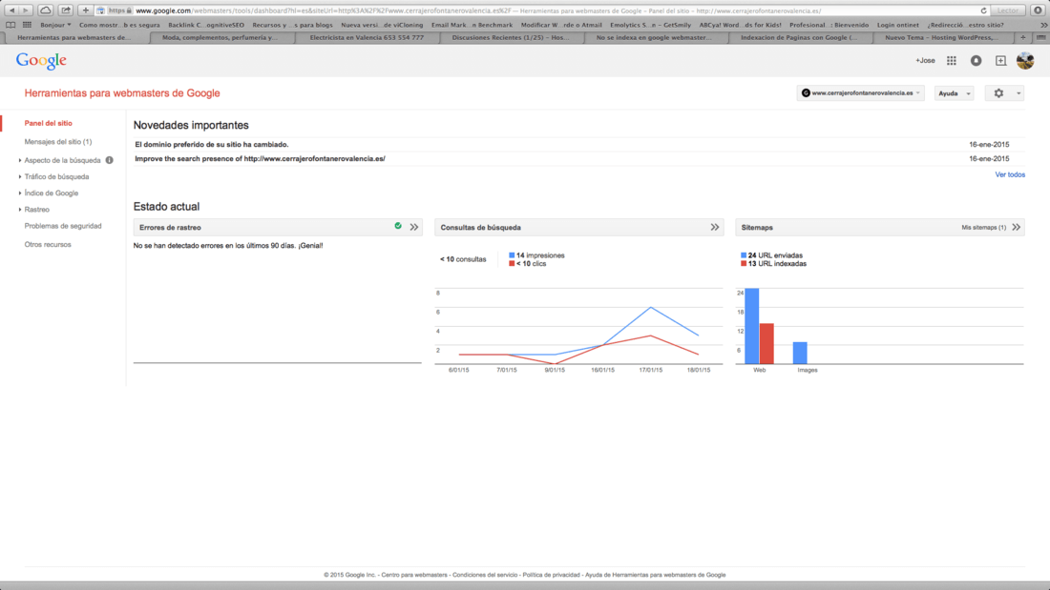Open the Ayuda dropdown menu
Image resolution: width=1050 pixels, height=590 pixels.
955,93
